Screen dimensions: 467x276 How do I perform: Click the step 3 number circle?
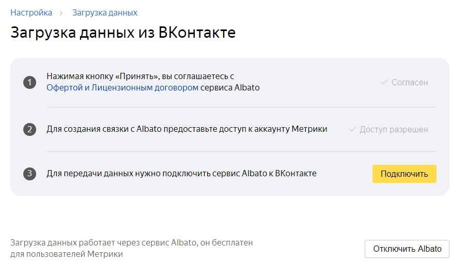29,174
